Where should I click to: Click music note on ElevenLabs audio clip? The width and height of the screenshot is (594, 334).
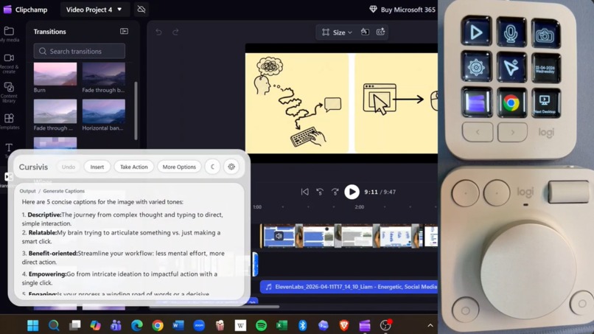click(x=268, y=287)
